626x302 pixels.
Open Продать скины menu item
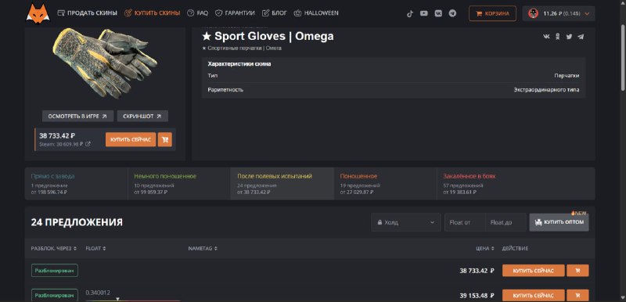point(88,13)
